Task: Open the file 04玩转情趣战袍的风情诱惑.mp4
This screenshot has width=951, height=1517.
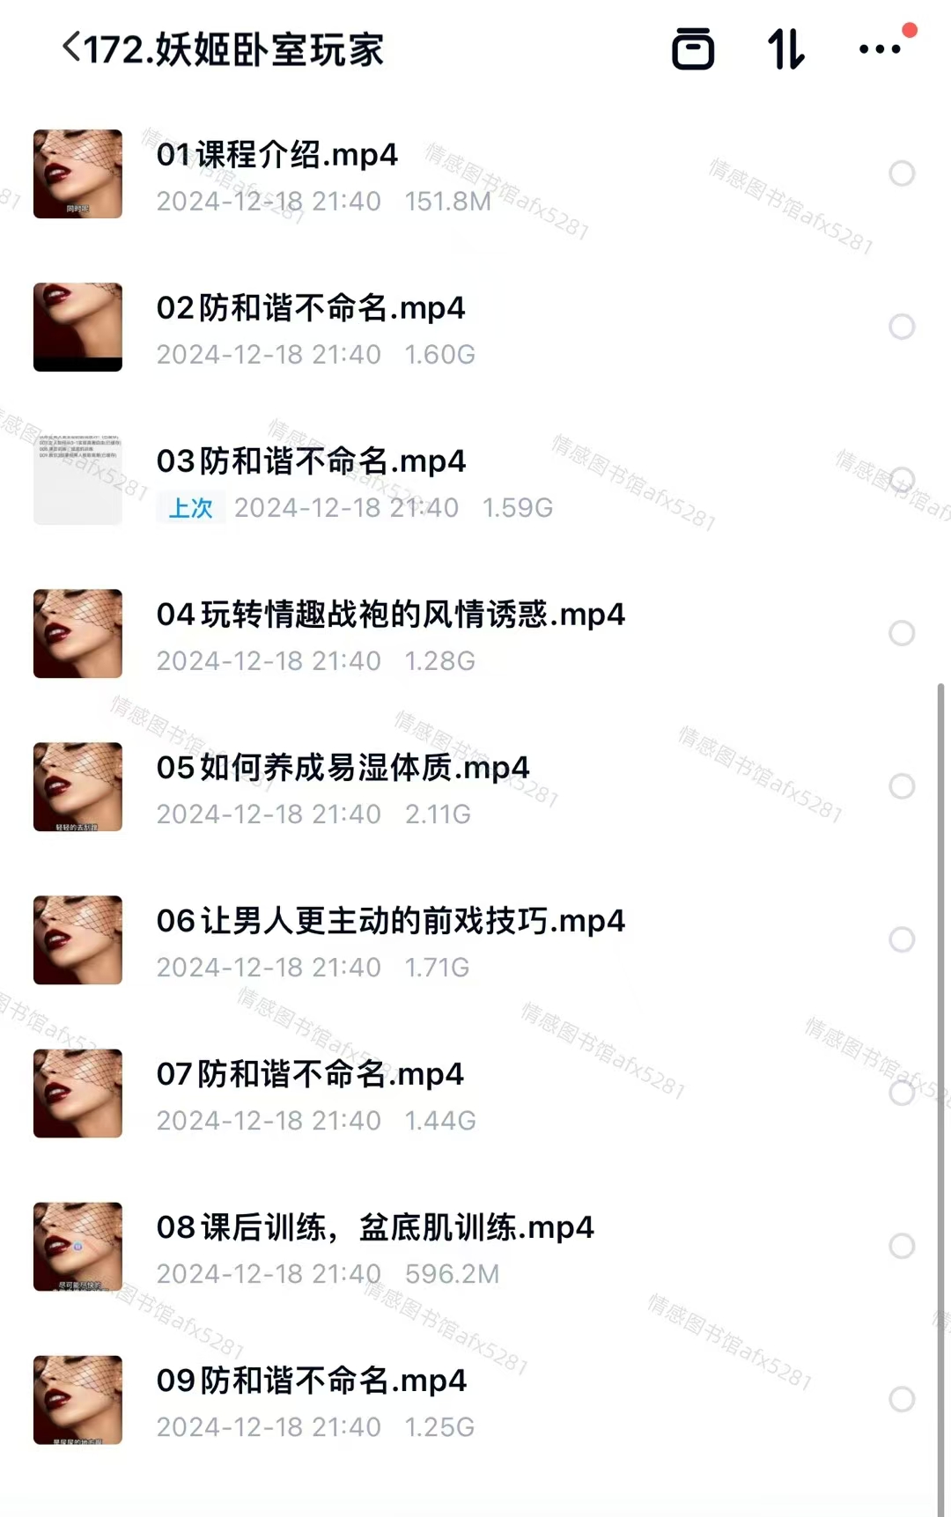Action: pyautogui.click(x=390, y=615)
